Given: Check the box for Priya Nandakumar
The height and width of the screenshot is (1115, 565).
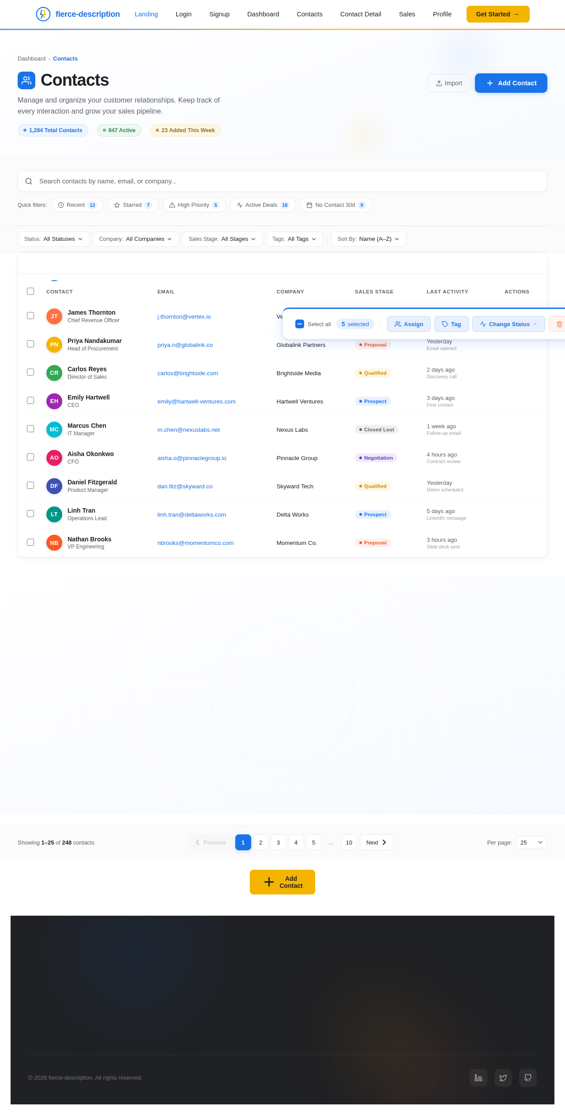Looking at the screenshot, I should click(30, 344).
